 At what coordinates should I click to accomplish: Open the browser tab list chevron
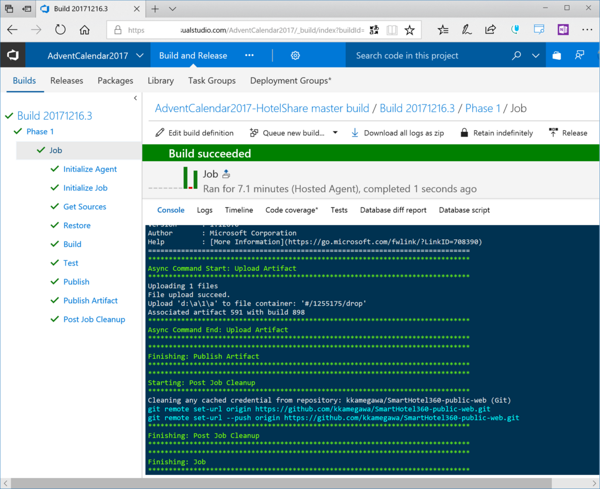point(173,9)
